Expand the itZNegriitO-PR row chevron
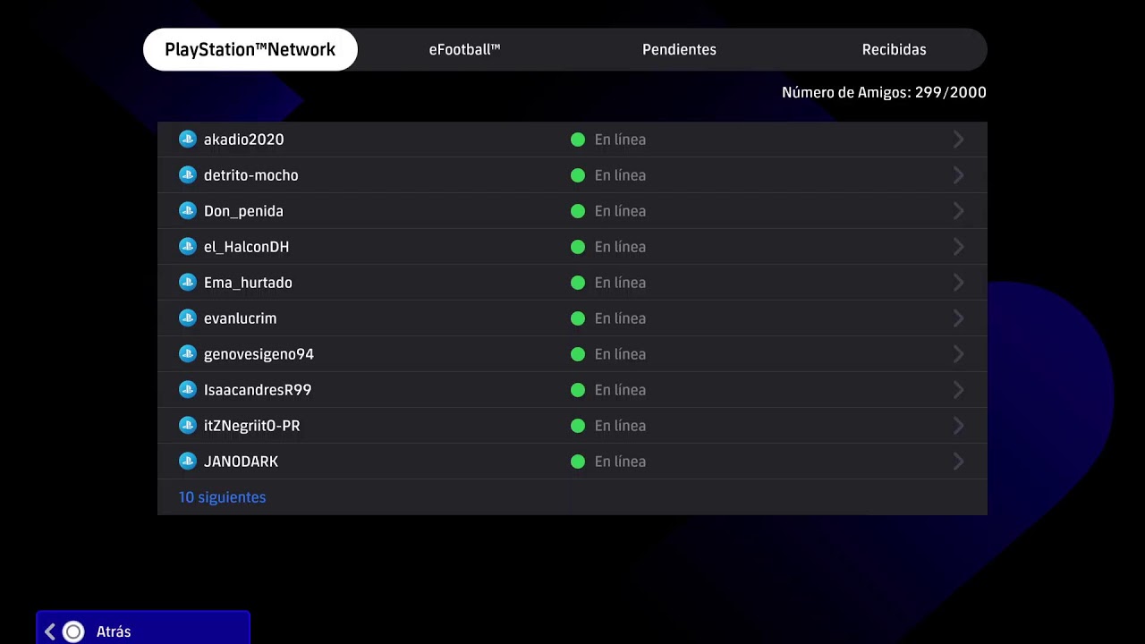The width and height of the screenshot is (1145, 644). coord(958,426)
